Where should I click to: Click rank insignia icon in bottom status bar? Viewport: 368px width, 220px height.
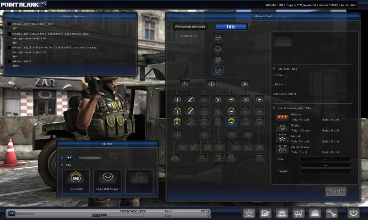tap(12, 213)
